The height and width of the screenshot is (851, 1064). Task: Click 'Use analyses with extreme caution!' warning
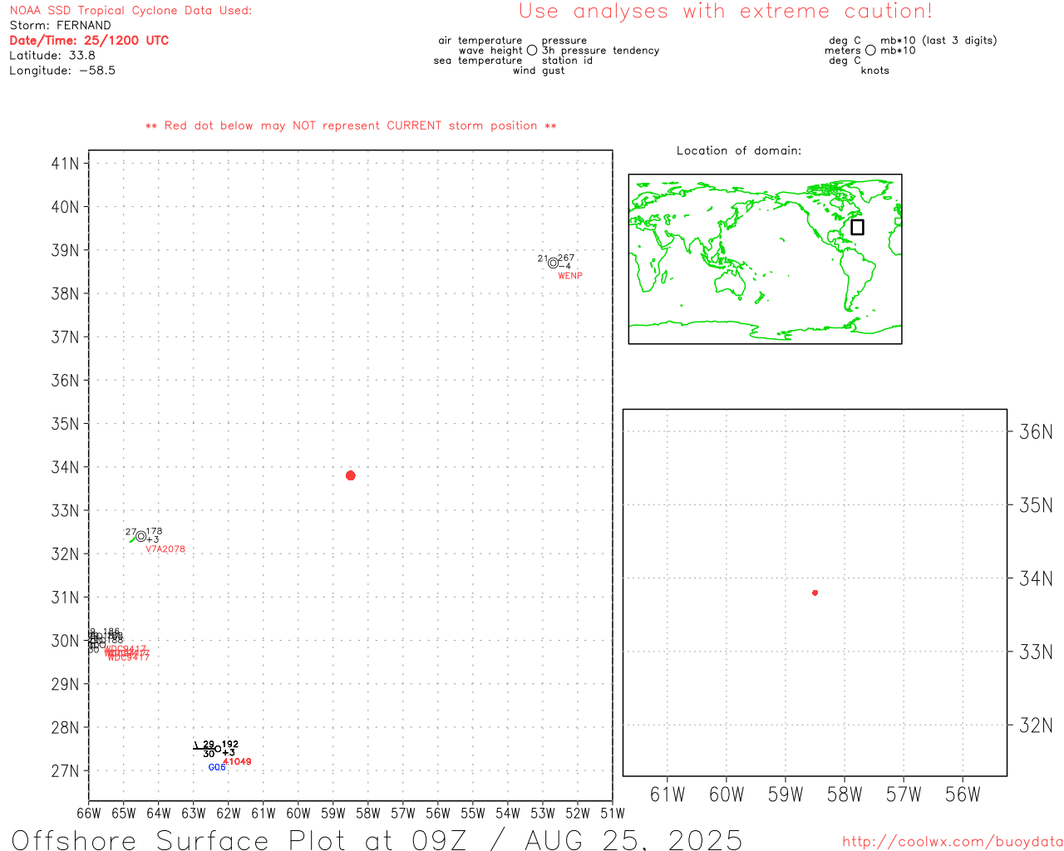pos(726,11)
